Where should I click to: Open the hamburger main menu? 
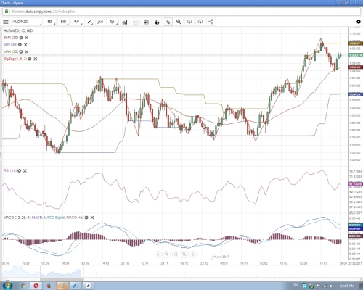(x=6, y=22)
